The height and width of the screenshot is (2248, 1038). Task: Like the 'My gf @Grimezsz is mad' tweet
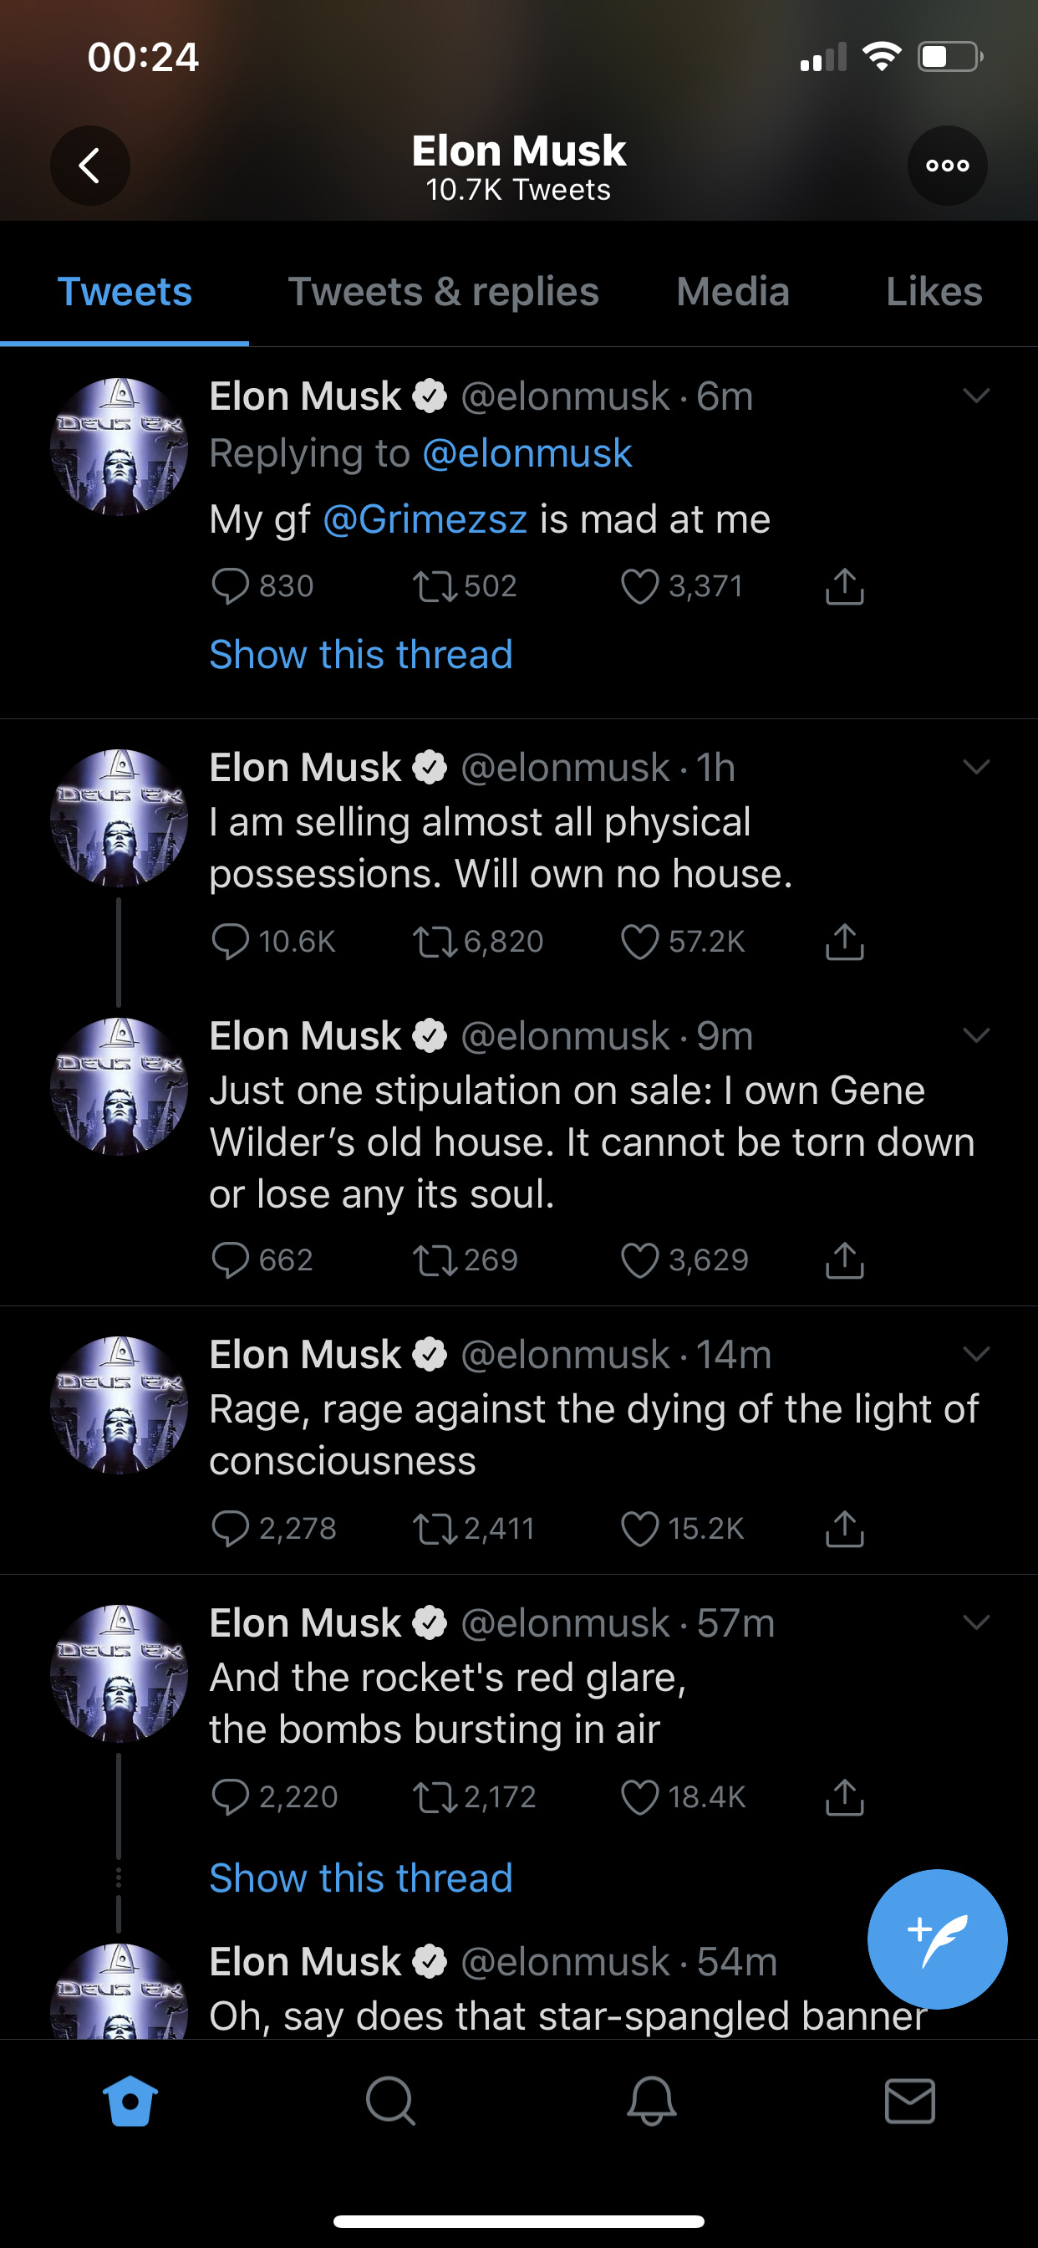639,586
